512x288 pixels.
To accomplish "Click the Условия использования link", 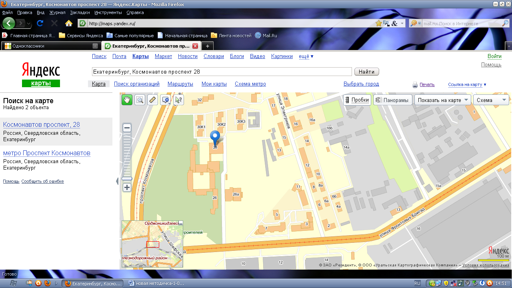I will [486, 265].
